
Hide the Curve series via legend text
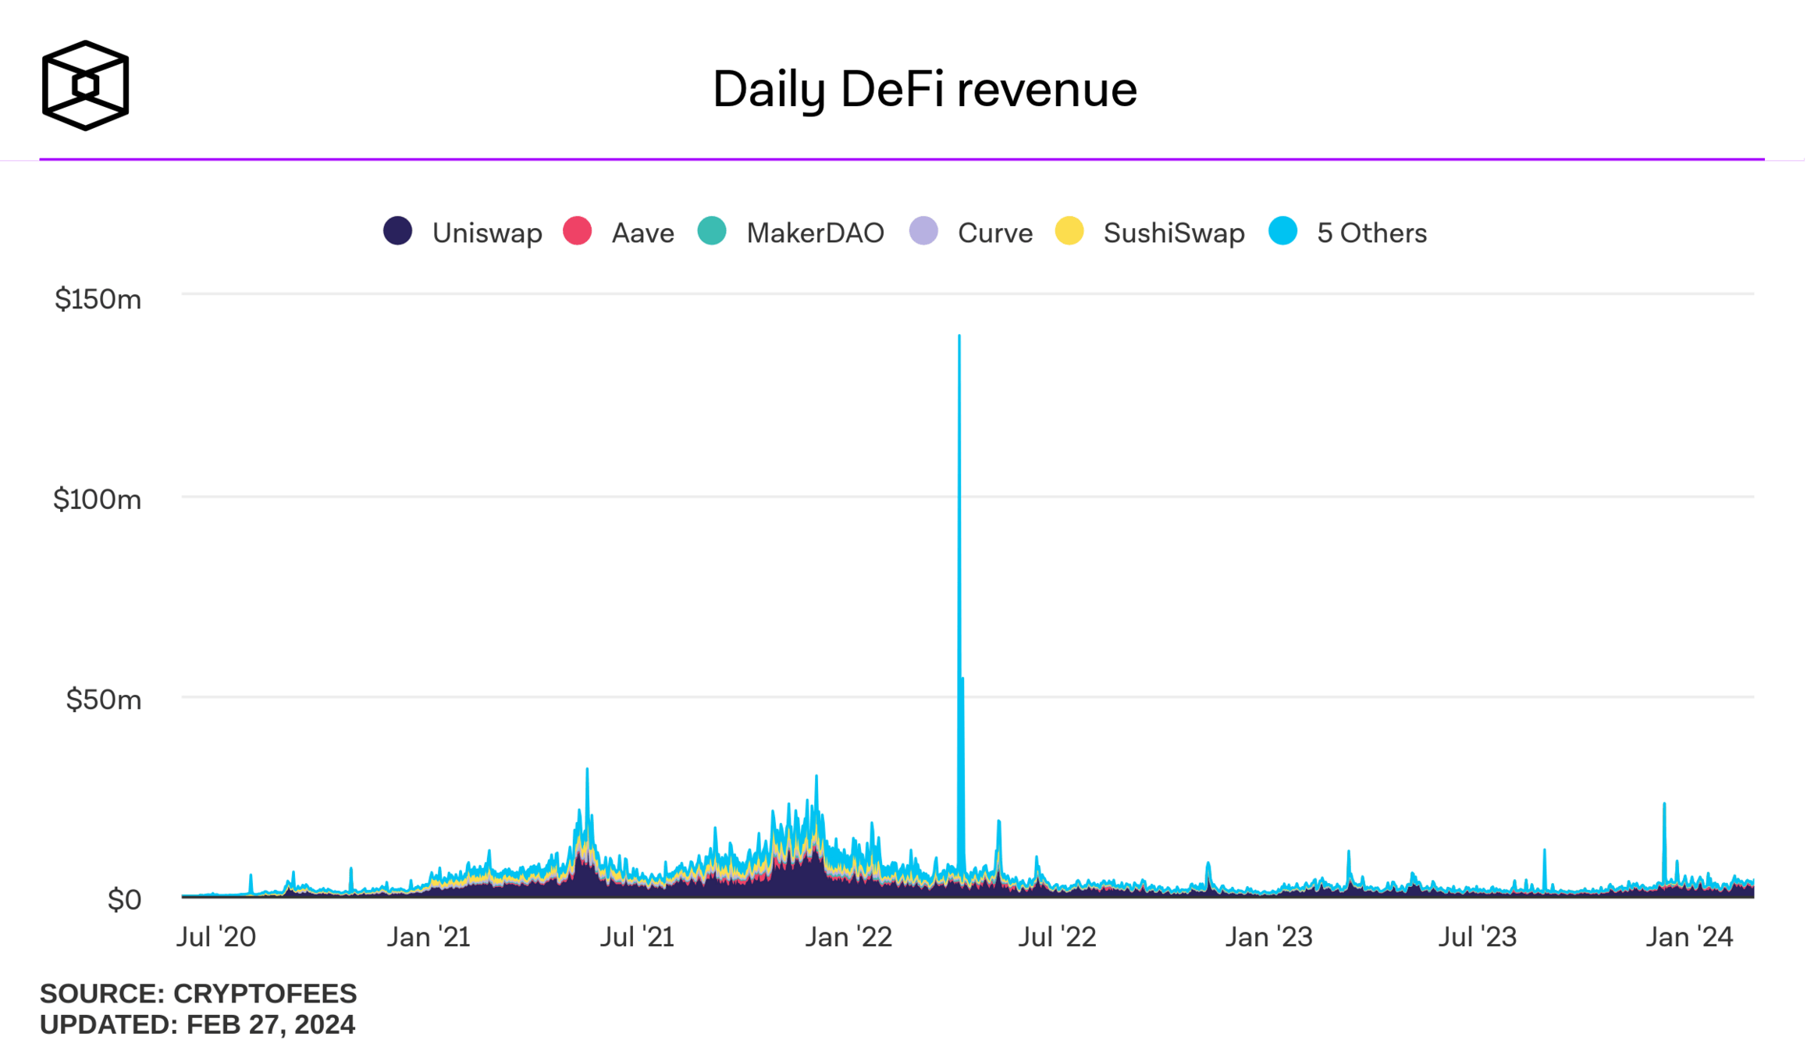(995, 233)
